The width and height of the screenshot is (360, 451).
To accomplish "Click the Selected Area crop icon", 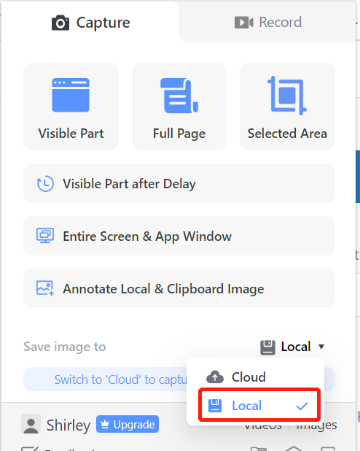I will click(x=287, y=96).
